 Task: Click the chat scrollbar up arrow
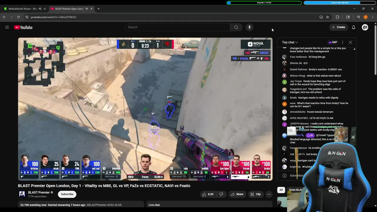354,49
